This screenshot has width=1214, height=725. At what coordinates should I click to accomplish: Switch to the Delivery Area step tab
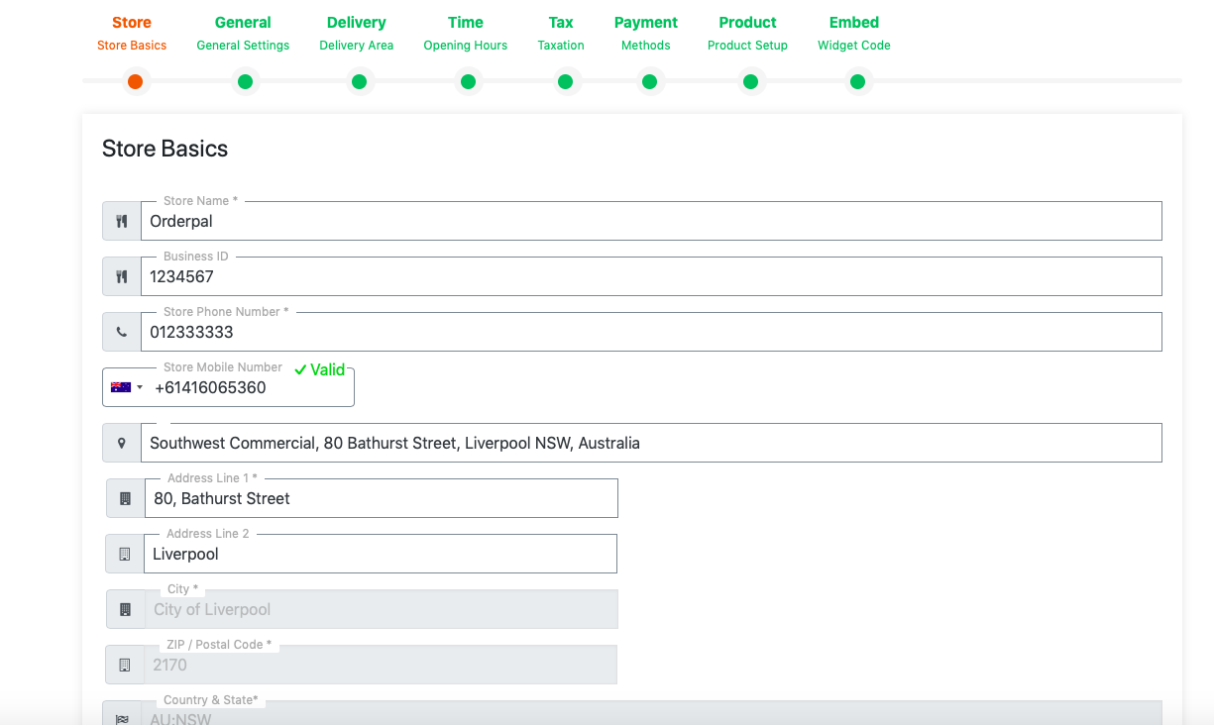coord(357,33)
